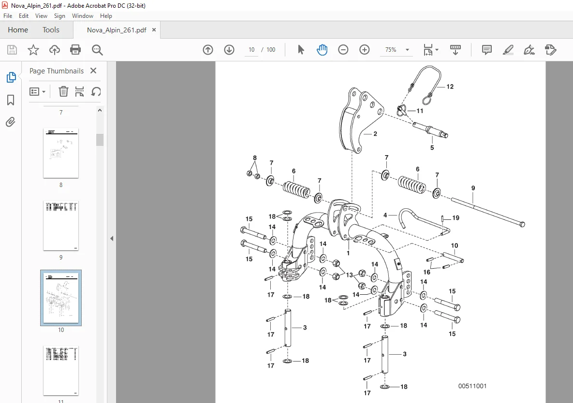Click the Print file icon
Image resolution: width=573 pixels, height=403 pixels.
coord(75,50)
